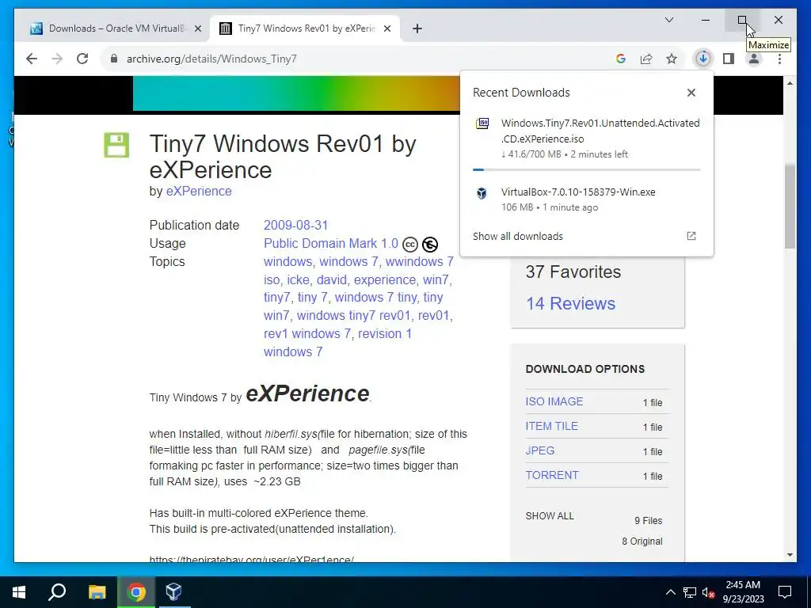Toggle the downloads toolbar icon

(703, 59)
